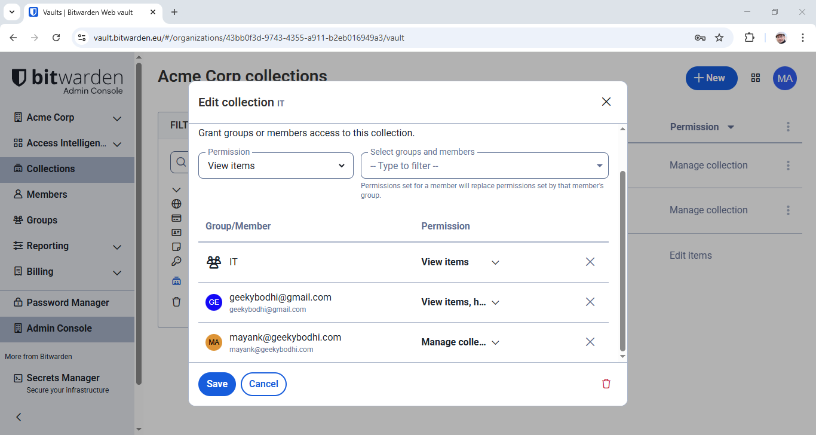Delete the collection using the red trash icon
816x435 pixels.
click(x=606, y=384)
